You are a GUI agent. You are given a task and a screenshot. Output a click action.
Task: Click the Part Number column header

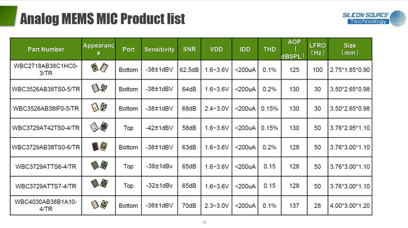click(46, 49)
